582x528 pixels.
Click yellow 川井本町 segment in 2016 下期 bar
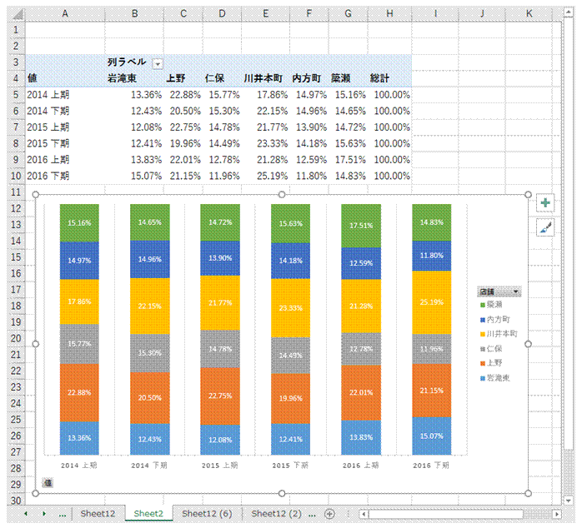[x=431, y=301]
